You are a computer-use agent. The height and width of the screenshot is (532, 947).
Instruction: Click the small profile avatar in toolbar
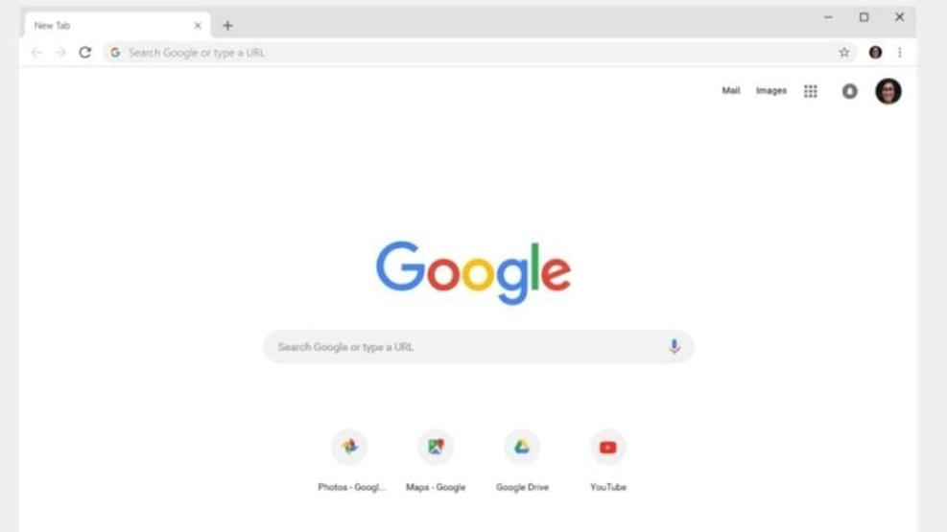coord(875,53)
